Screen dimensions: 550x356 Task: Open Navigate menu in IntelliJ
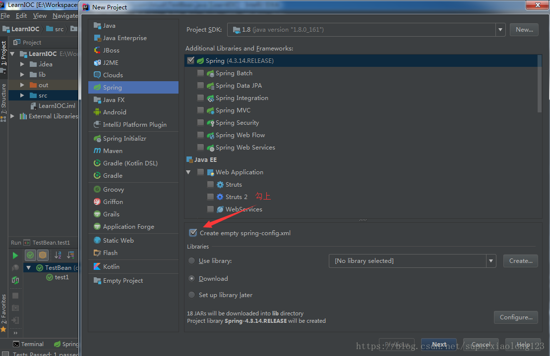tap(65, 16)
